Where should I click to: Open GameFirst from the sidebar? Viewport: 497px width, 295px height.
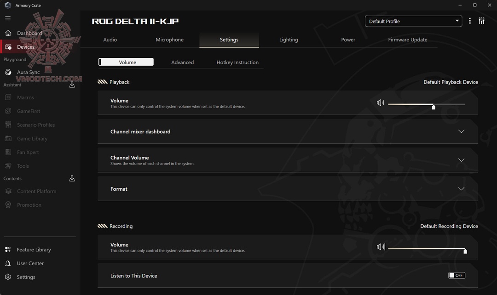pyautogui.click(x=29, y=111)
